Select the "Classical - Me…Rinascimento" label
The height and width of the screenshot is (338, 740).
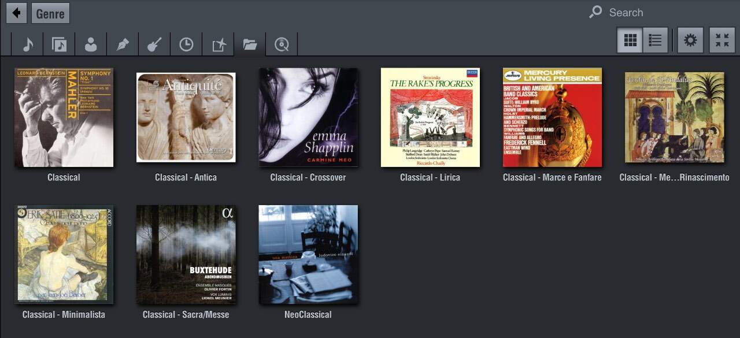(675, 177)
